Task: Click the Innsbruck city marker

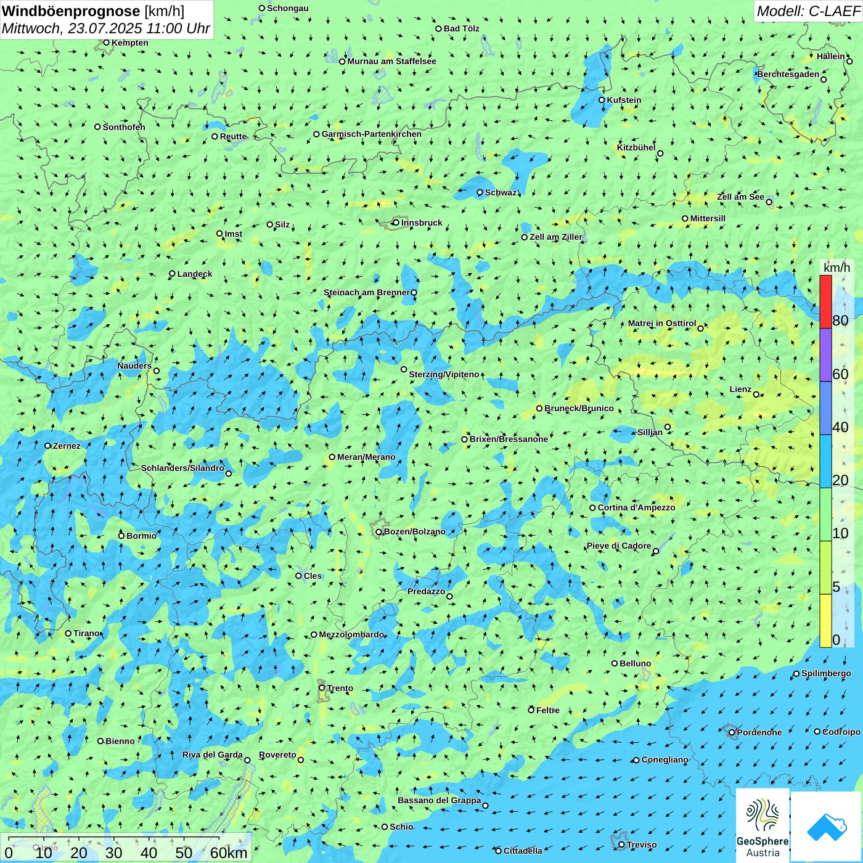Action: point(396,223)
